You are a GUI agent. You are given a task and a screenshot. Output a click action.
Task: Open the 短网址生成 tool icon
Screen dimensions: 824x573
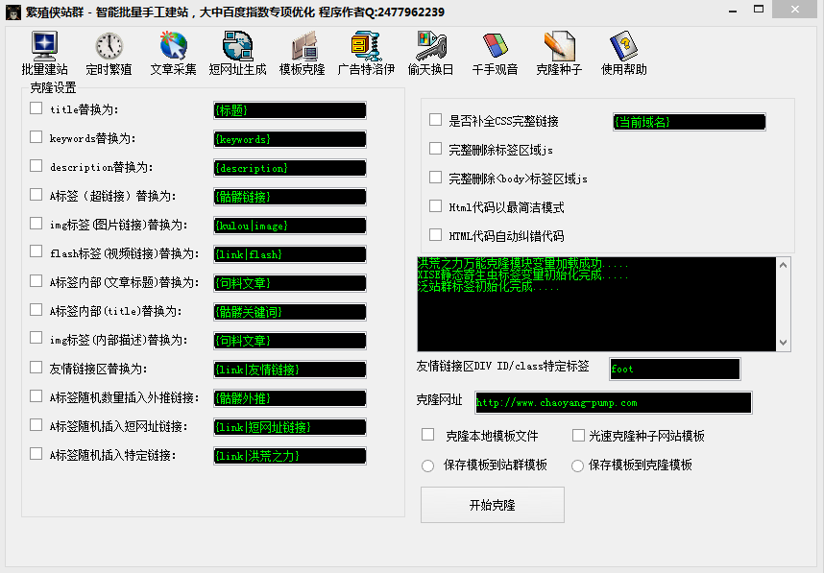[237, 54]
